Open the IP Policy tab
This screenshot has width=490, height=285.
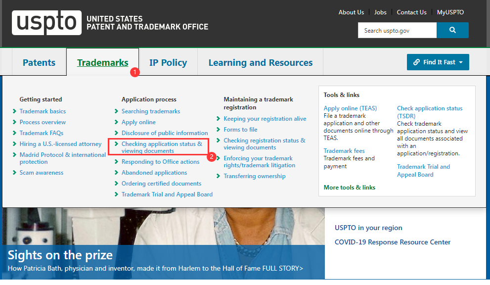click(x=168, y=62)
